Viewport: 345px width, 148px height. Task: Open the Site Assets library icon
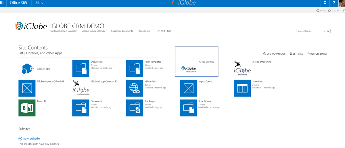pyautogui.click(x=81, y=108)
